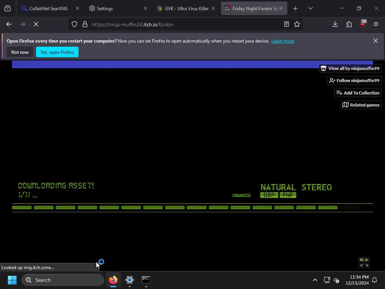Click Yes, open Firefox button
The height and width of the screenshot is (289, 385).
tap(57, 52)
